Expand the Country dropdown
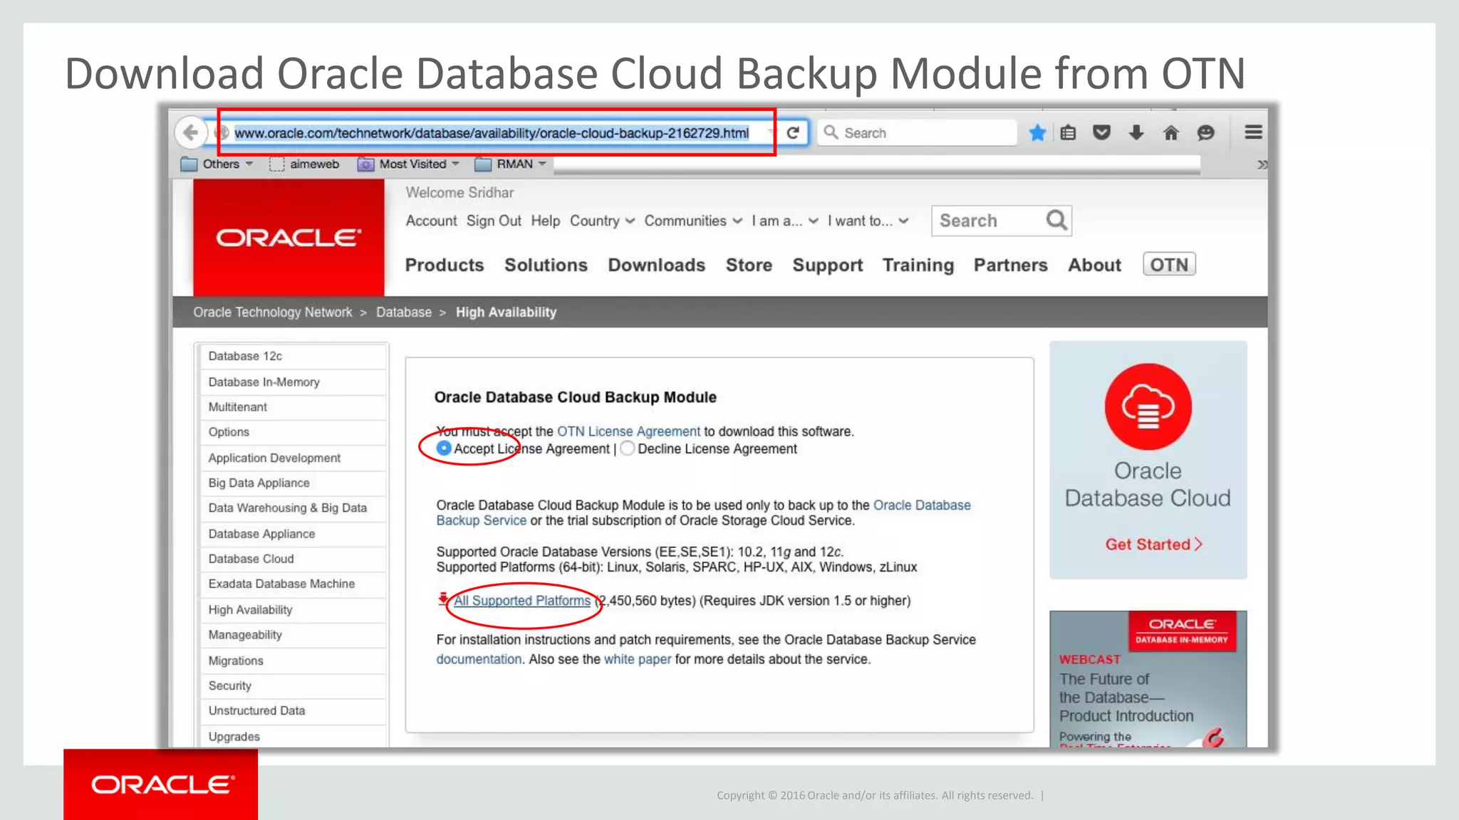 (x=602, y=221)
